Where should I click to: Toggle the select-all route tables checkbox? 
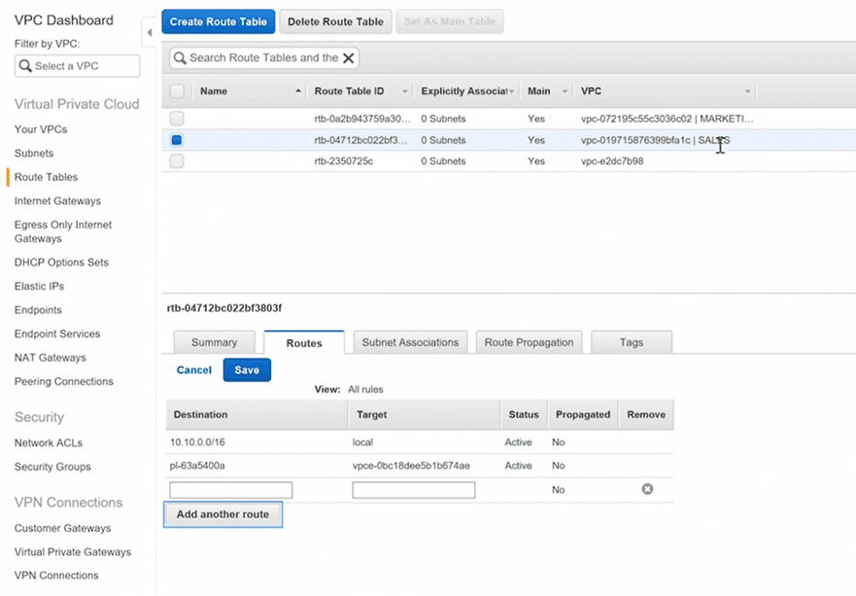(x=177, y=91)
